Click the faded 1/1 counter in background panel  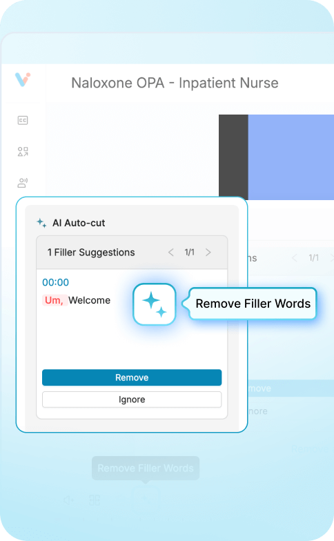313,258
